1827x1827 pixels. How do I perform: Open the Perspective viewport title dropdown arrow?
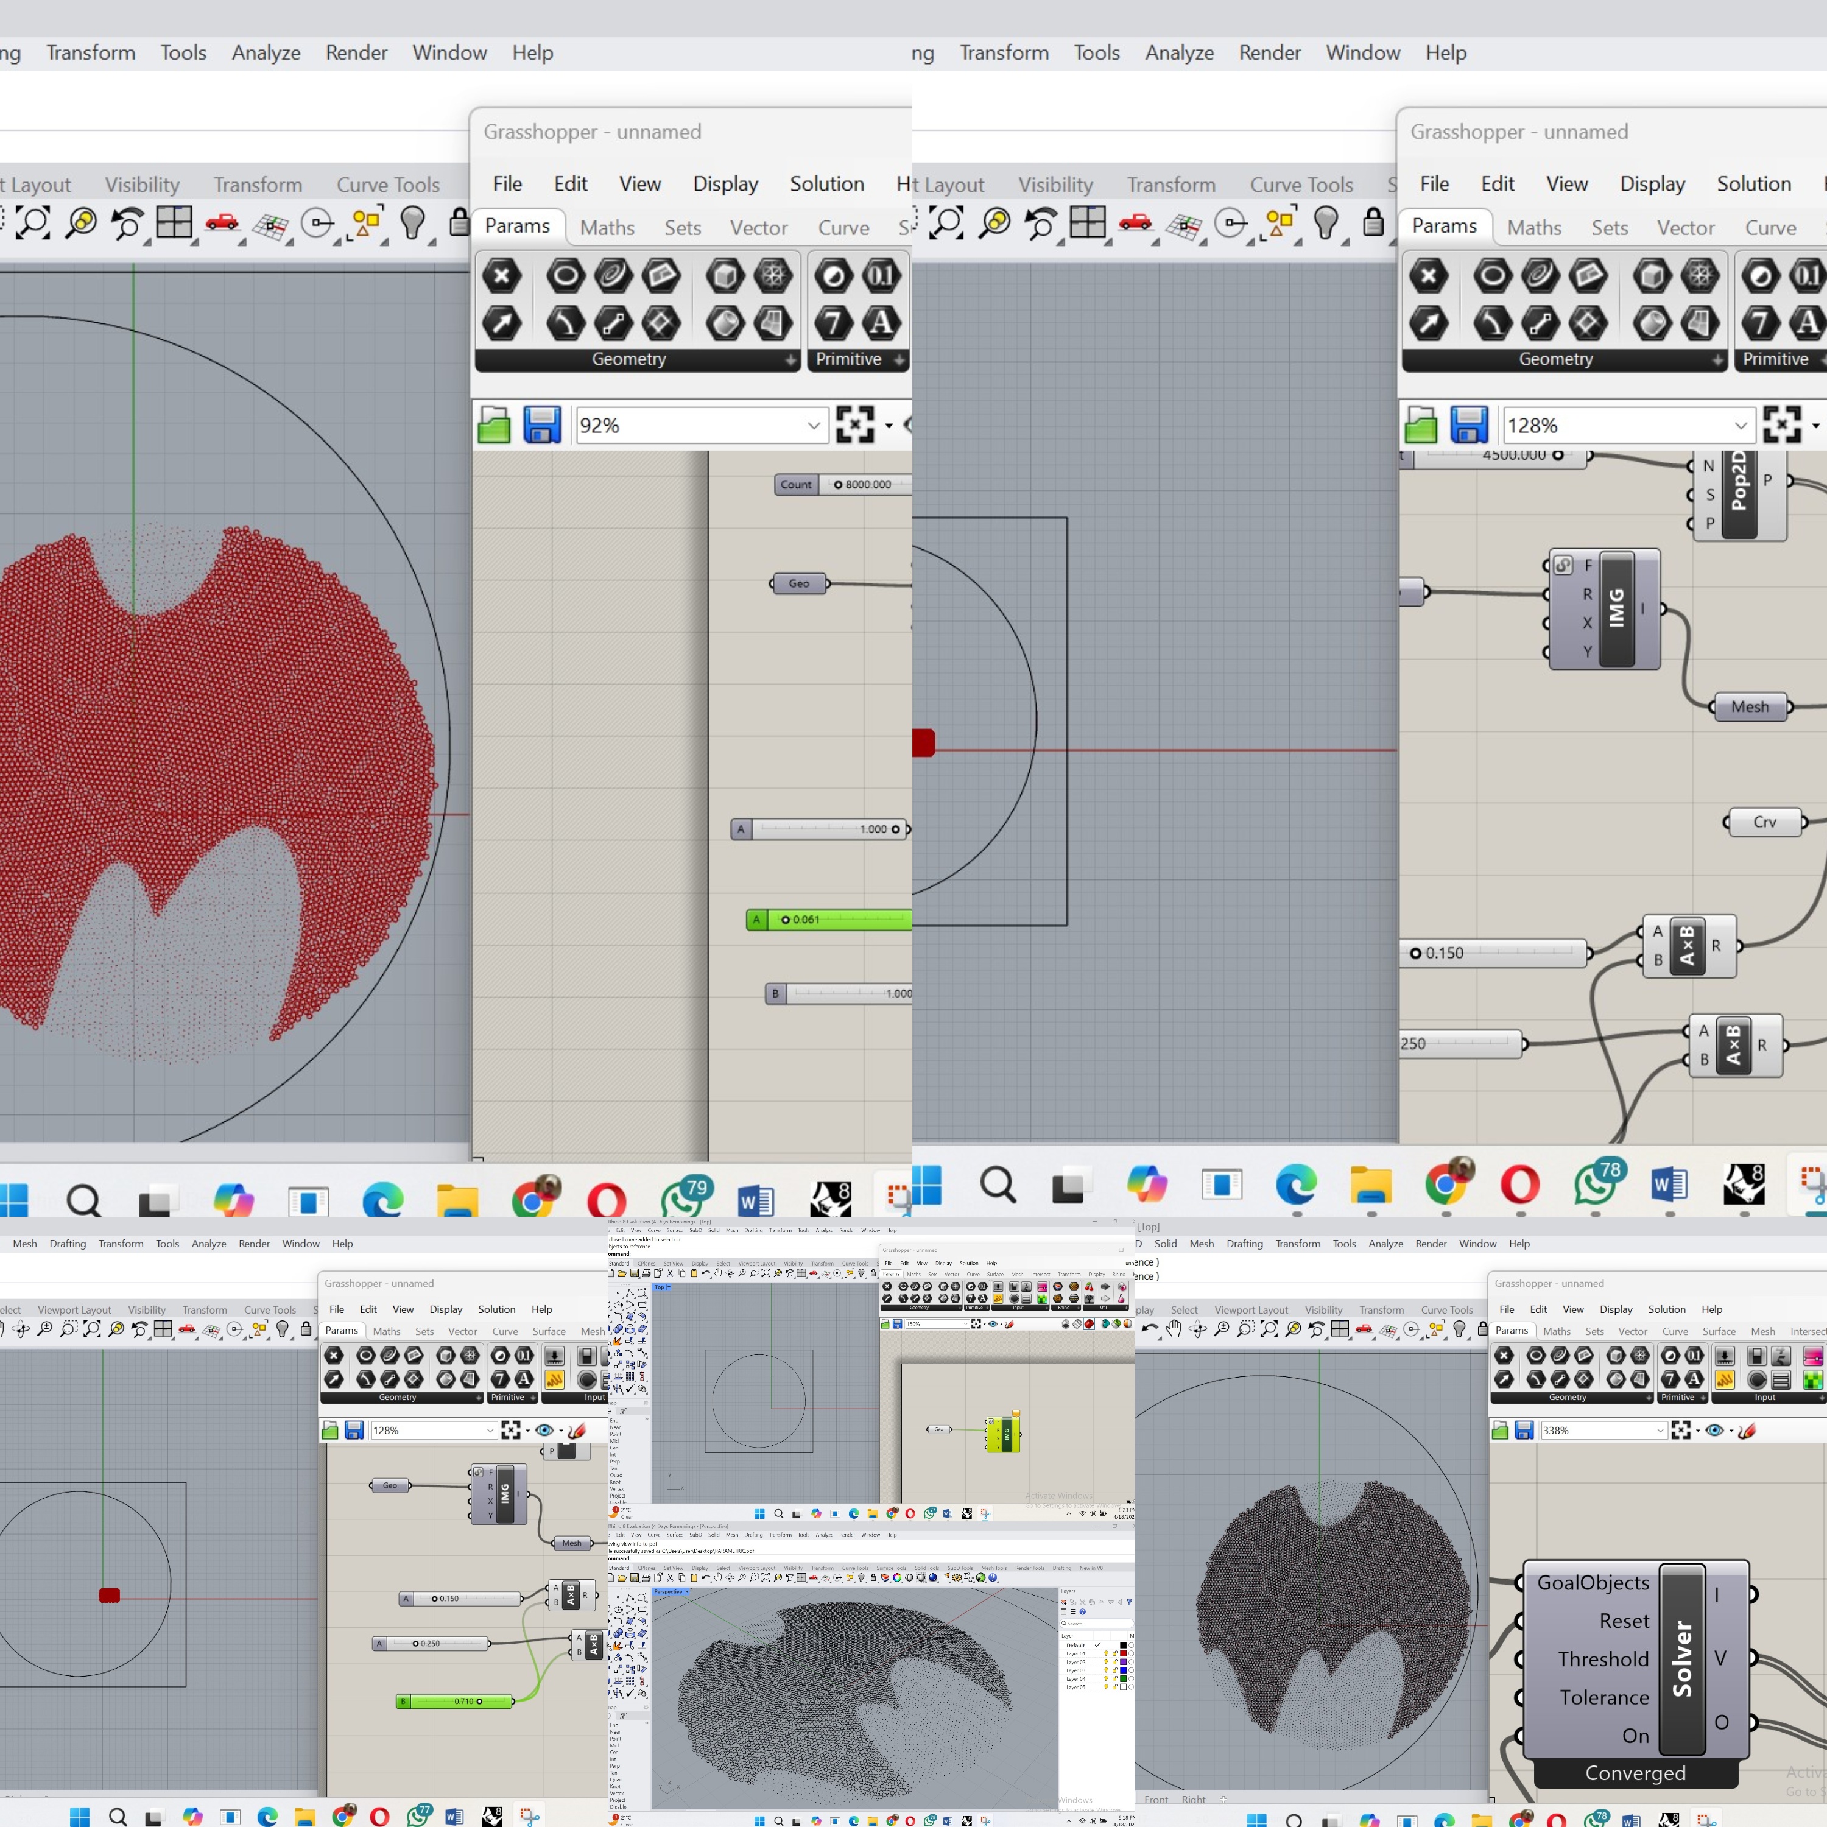[x=688, y=1591]
